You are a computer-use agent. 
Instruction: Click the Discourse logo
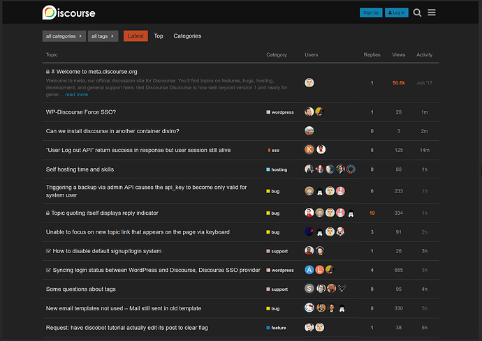click(x=69, y=13)
